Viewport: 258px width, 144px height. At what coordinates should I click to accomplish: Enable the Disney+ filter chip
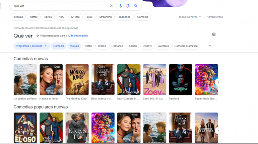point(147,46)
